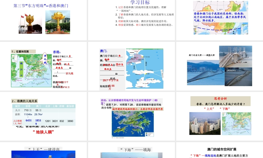The image size is (263, 158).
Task: Click the question 香港、澳门怎样解决人多地少的矛盾?
Action: point(221,104)
